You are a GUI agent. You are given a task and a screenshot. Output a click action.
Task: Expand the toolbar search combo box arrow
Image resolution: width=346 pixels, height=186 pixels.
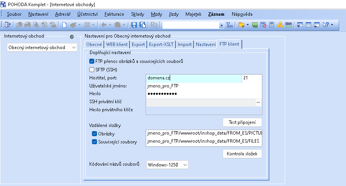coord(221,25)
